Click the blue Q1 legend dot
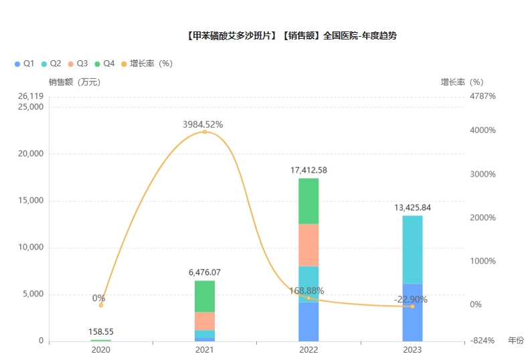This screenshot has width=532, height=360. [x=17, y=64]
